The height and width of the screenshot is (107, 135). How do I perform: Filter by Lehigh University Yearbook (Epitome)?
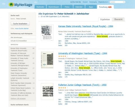coord(20,79)
